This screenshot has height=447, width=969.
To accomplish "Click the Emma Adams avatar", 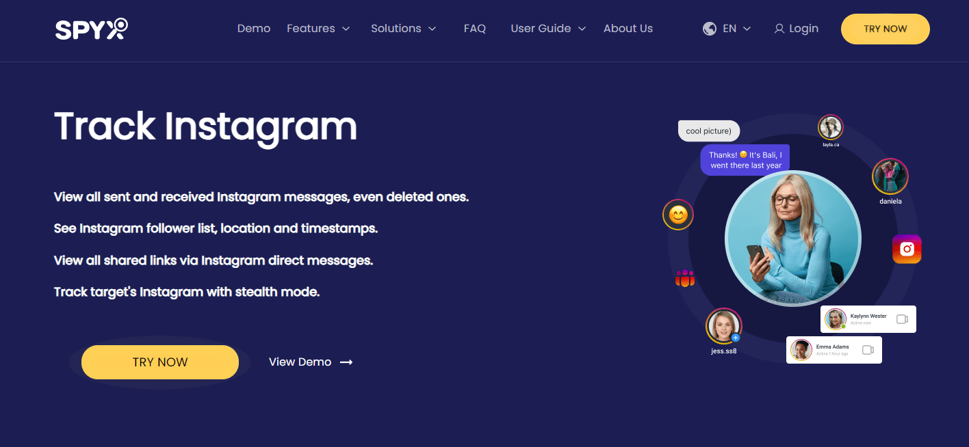I will point(801,350).
